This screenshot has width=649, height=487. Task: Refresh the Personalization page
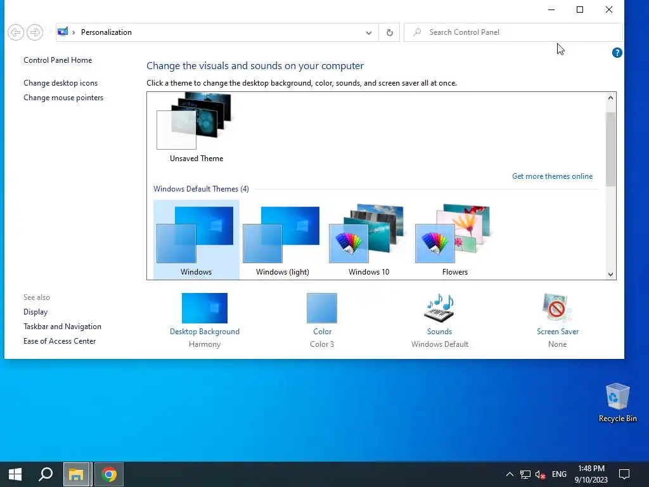[x=390, y=32]
